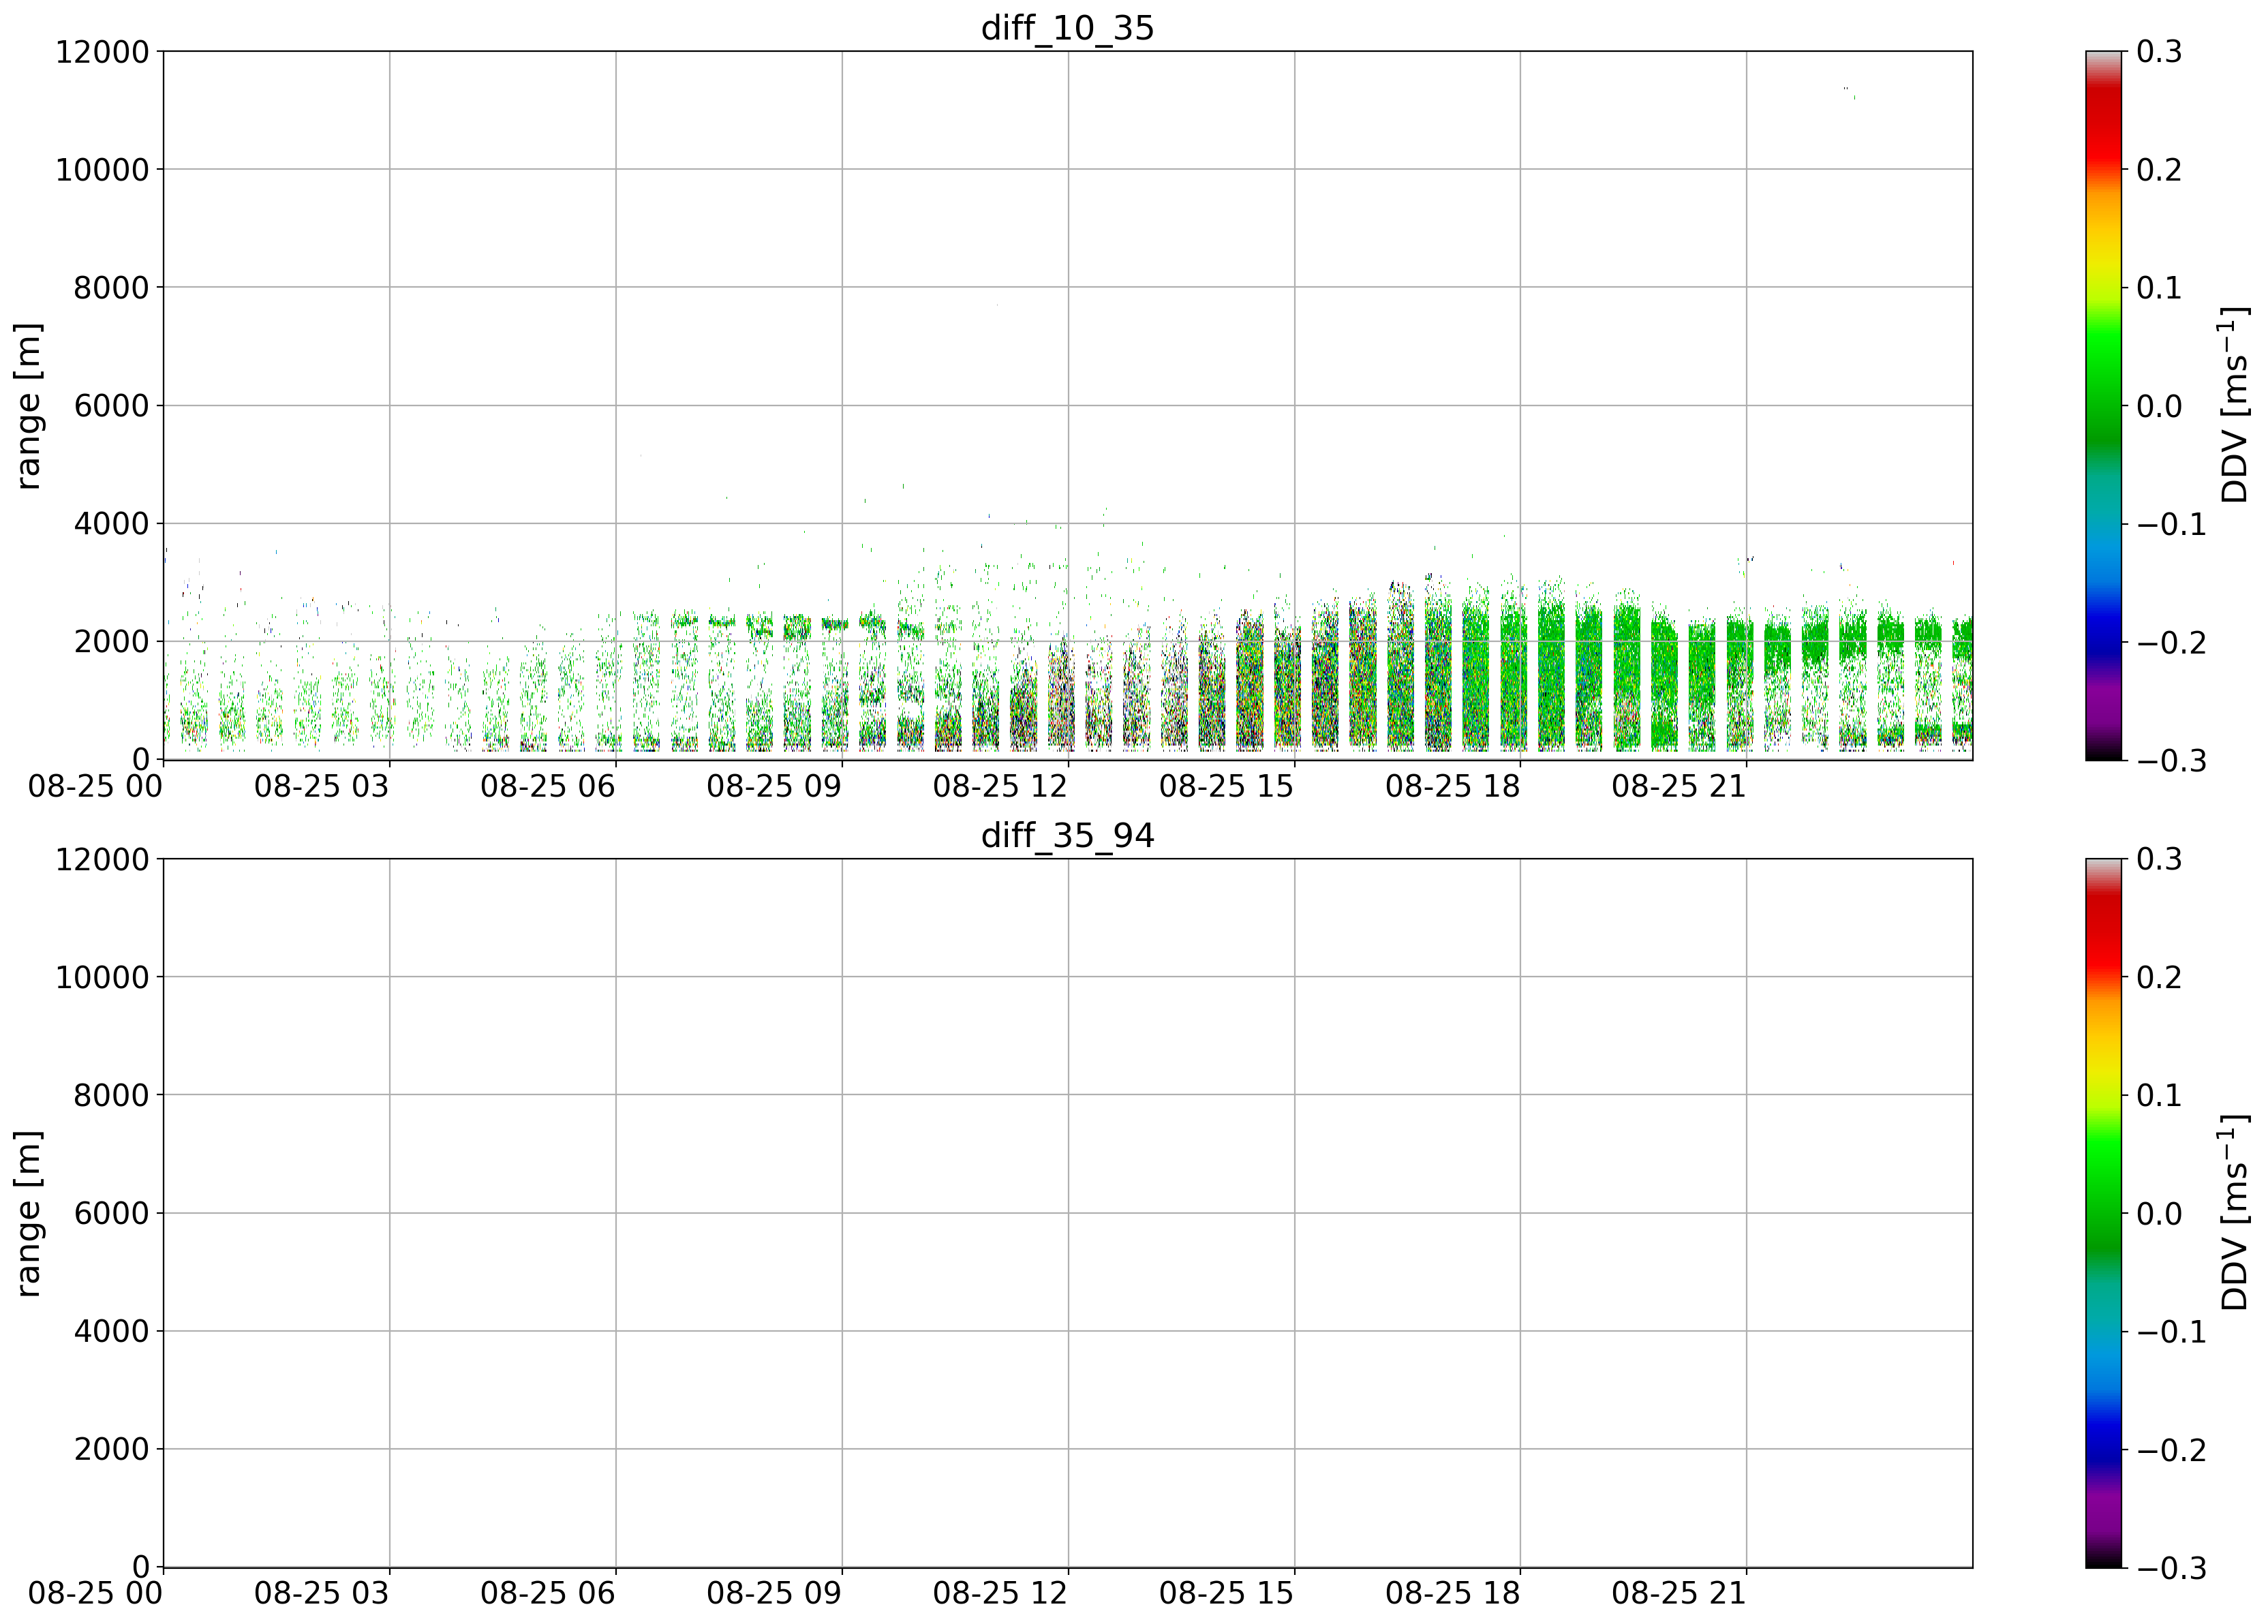Click the top plot's 08-25 18 time label

tap(1452, 786)
